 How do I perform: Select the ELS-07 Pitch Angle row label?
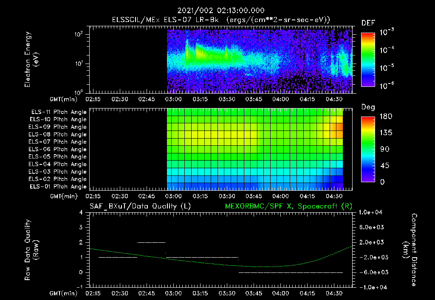58,142
